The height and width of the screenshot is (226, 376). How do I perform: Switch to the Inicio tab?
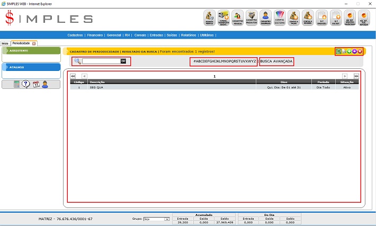point(5,43)
